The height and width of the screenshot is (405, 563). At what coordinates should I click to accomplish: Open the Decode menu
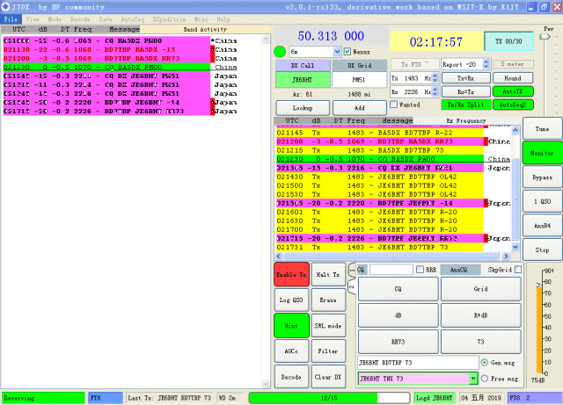[80, 19]
